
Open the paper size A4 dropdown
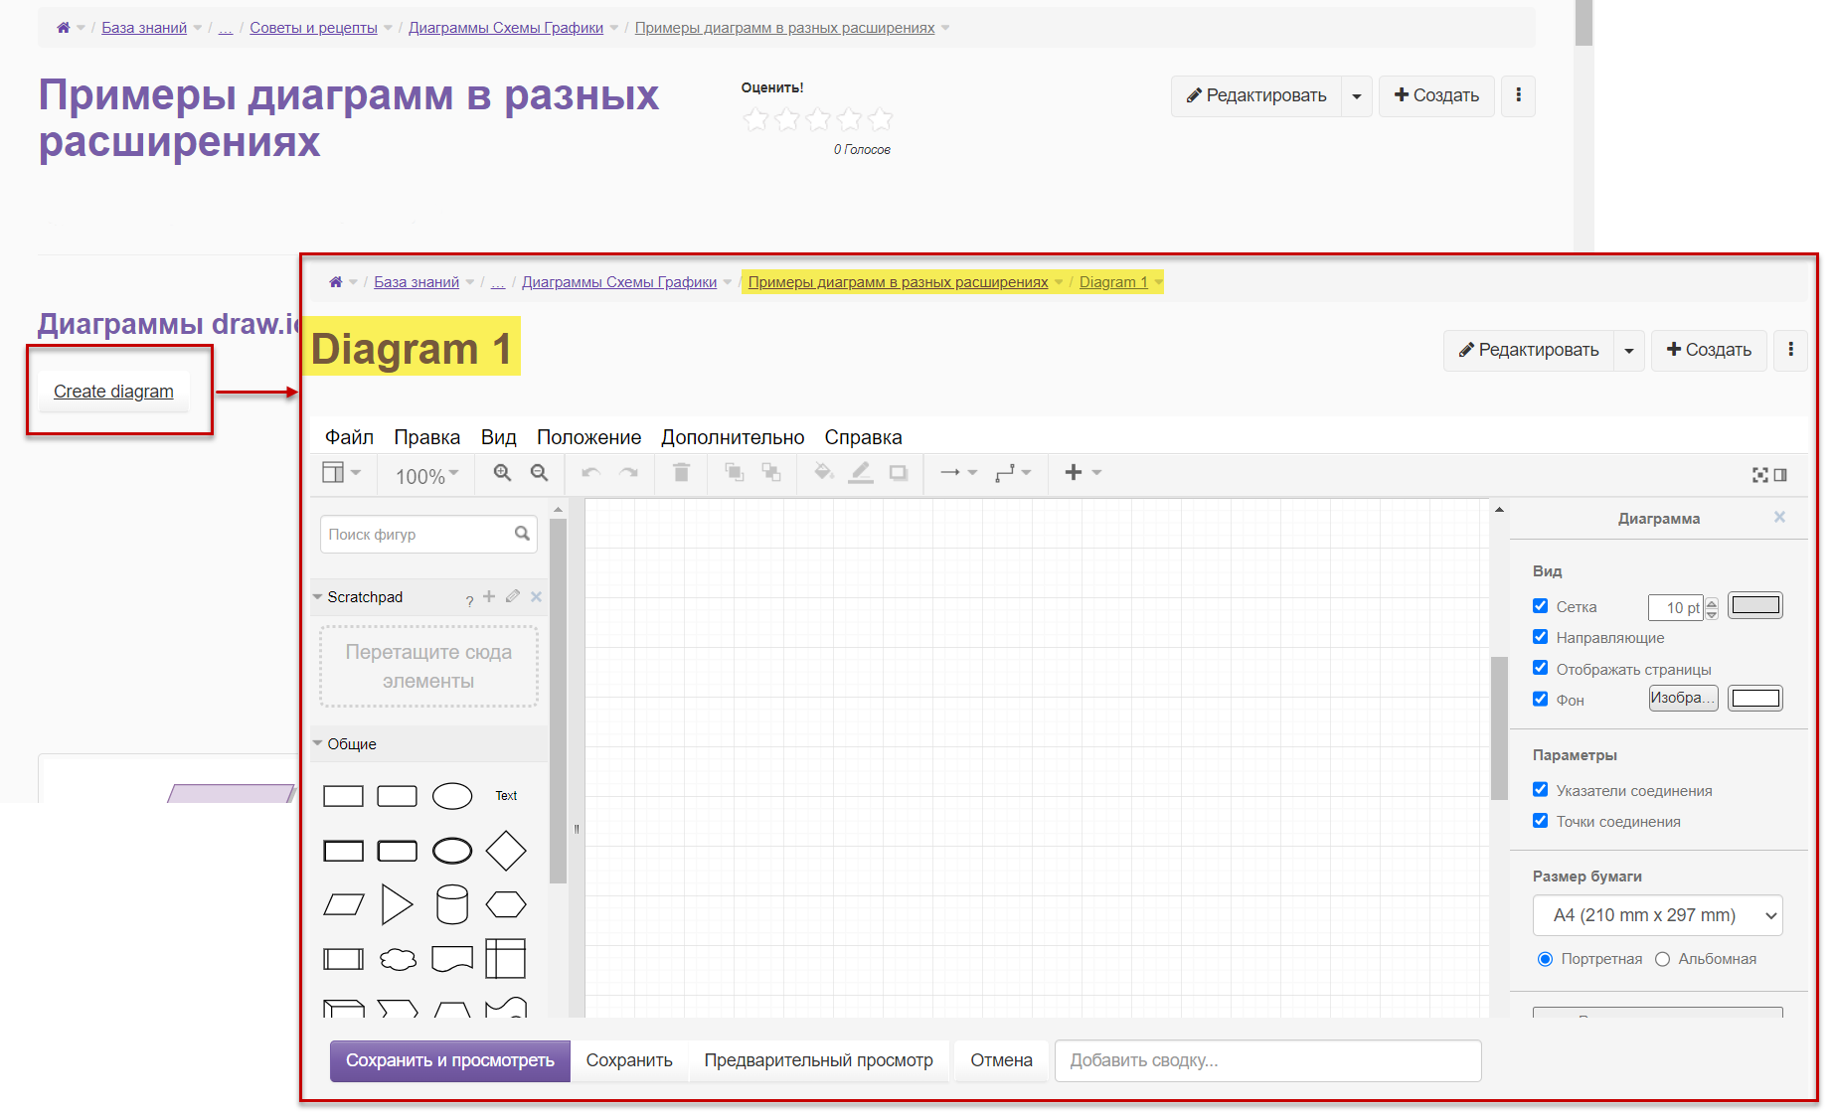point(1657,915)
